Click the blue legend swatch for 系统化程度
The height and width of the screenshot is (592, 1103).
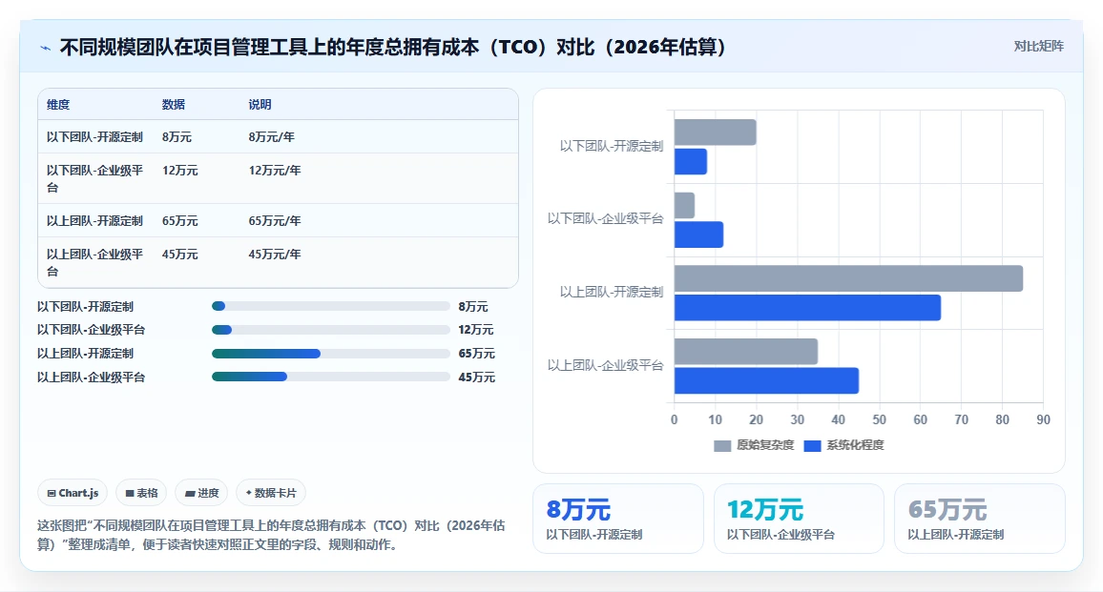pyautogui.click(x=813, y=446)
